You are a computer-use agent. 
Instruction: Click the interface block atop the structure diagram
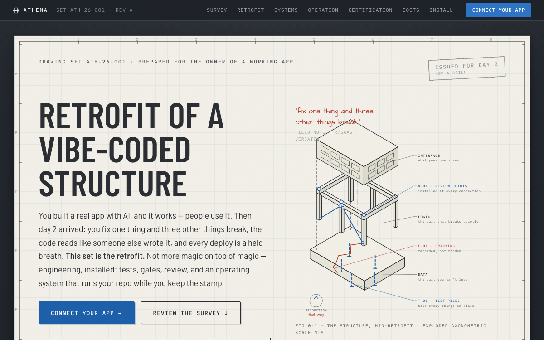[x=357, y=152]
